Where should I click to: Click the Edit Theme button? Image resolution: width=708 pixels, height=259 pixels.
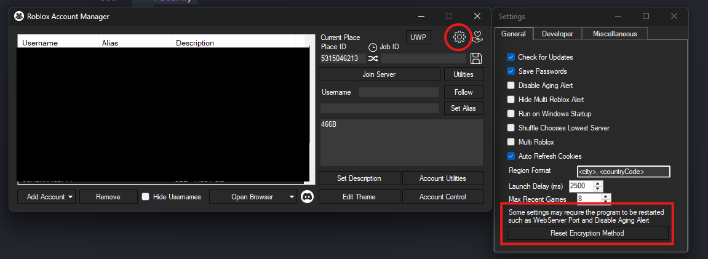[x=359, y=197]
